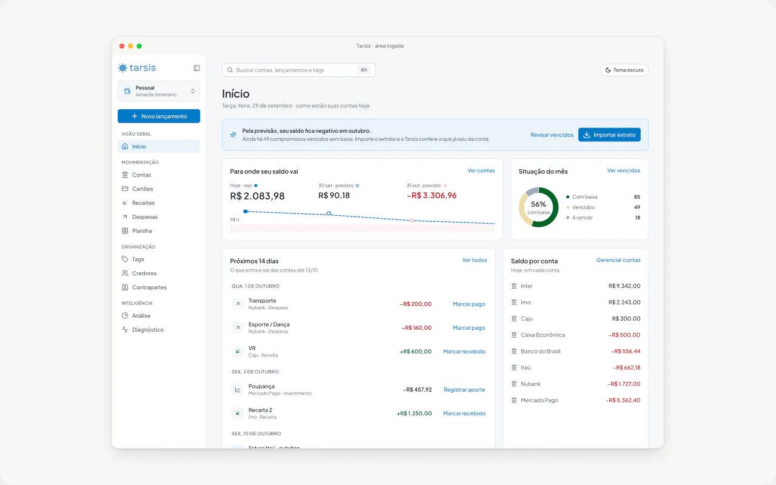Image resolution: width=776 pixels, height=485 pixels.
Task: Expand the Pessoal workspace selector
Action: point(159,91)
